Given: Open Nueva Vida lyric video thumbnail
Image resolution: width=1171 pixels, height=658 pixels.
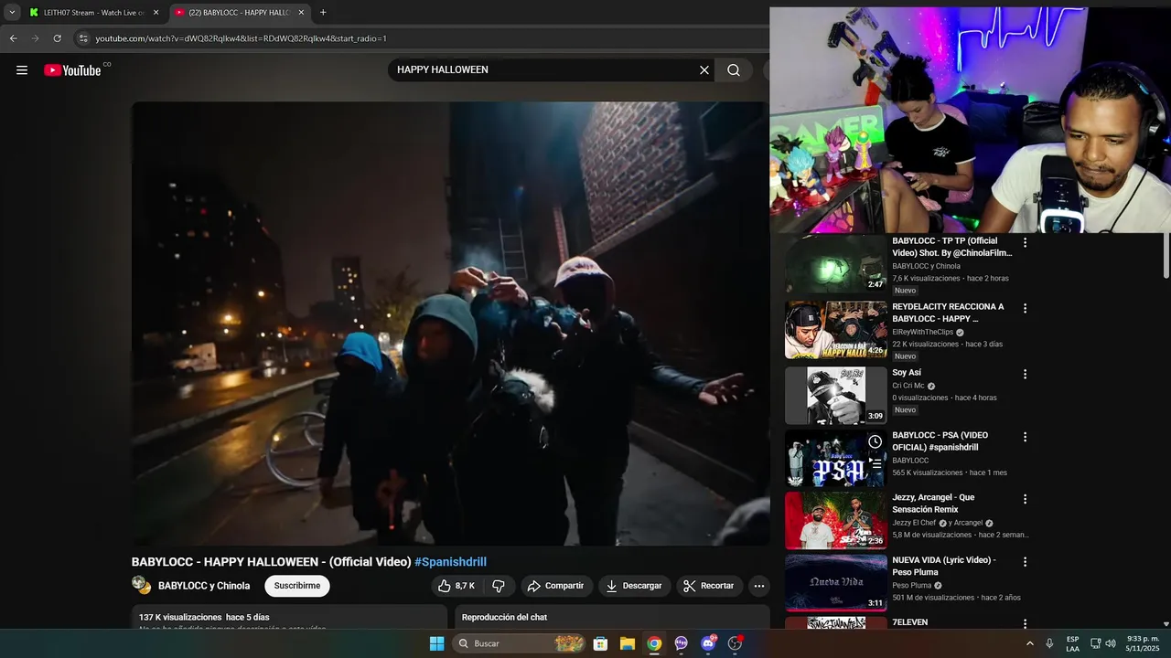Looking at the screenshot, I should click(x=835, y=582).
